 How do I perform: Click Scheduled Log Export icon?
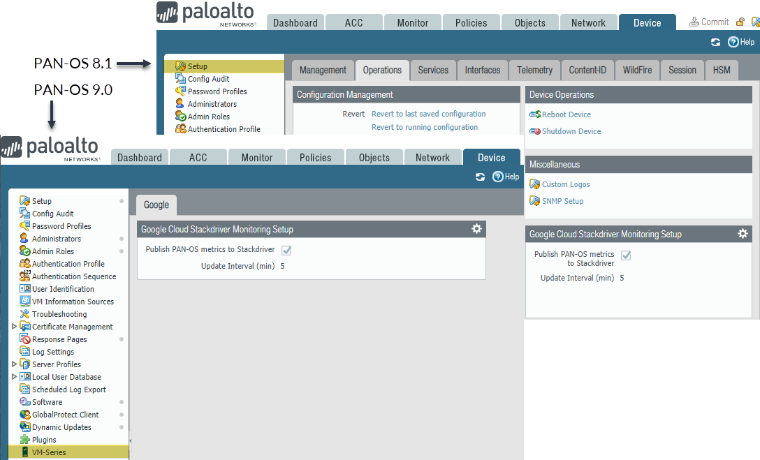pos(24,389)
